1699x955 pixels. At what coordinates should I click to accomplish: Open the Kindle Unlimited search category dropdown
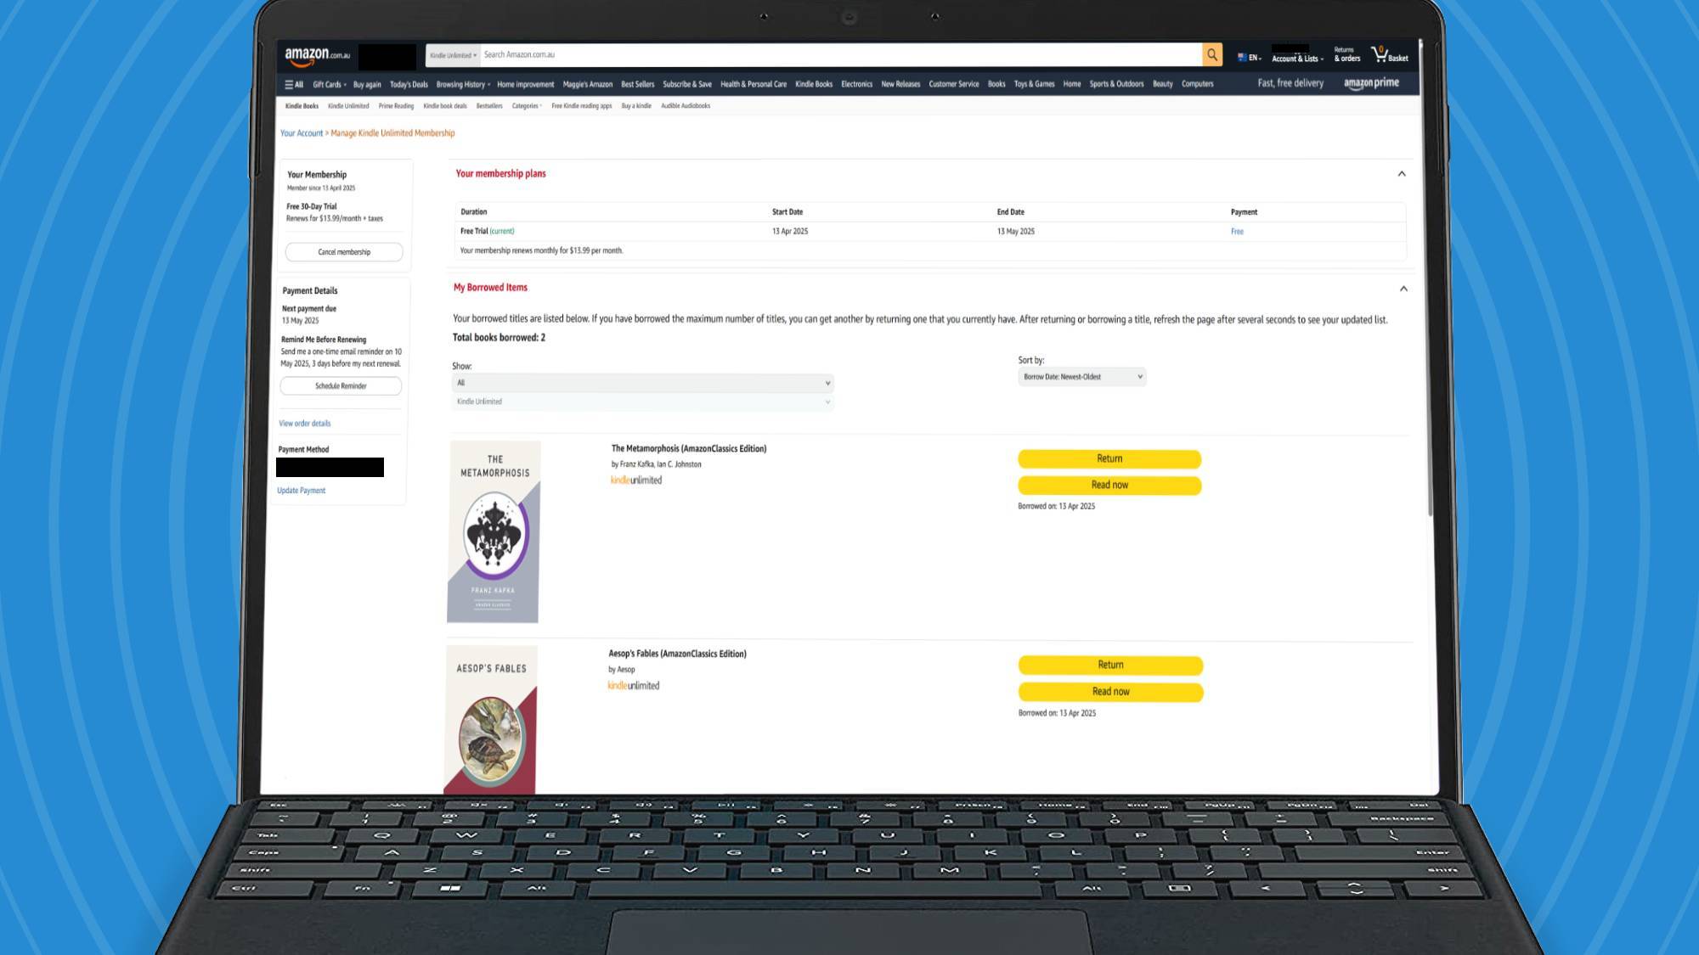[x=453, y=55]
